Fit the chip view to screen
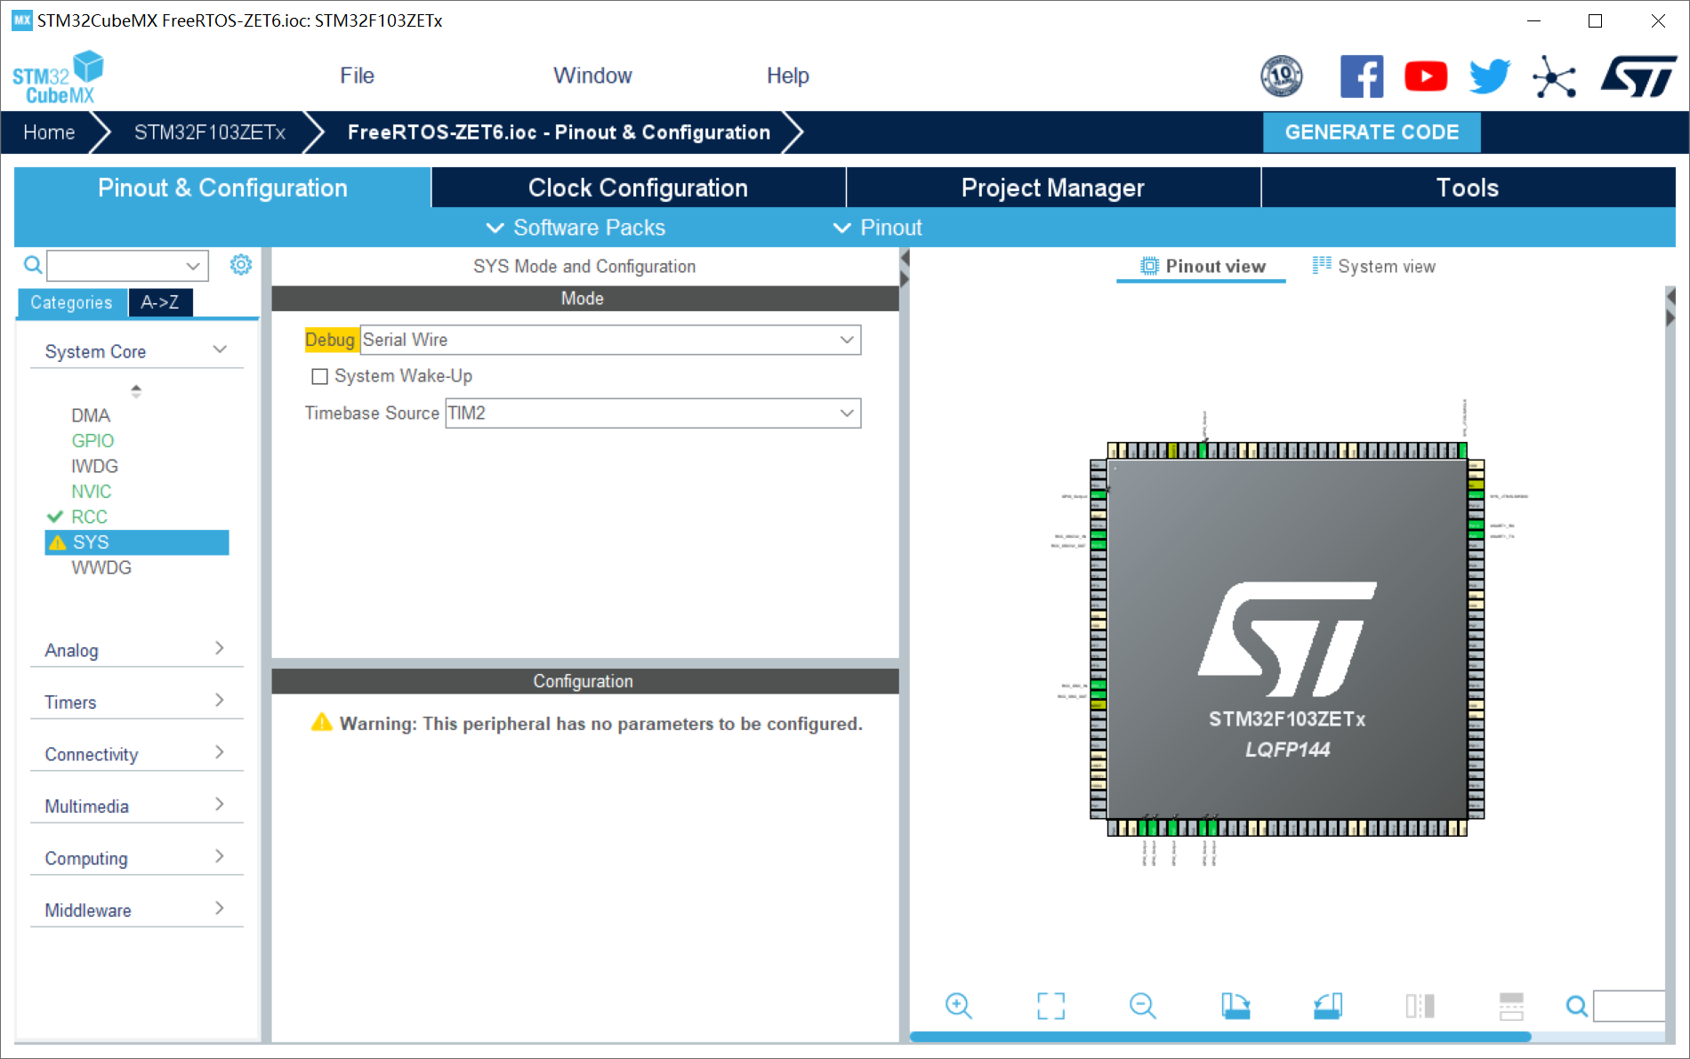The width and height of the screenshot is (1690, 1059). (1050, 1006)
